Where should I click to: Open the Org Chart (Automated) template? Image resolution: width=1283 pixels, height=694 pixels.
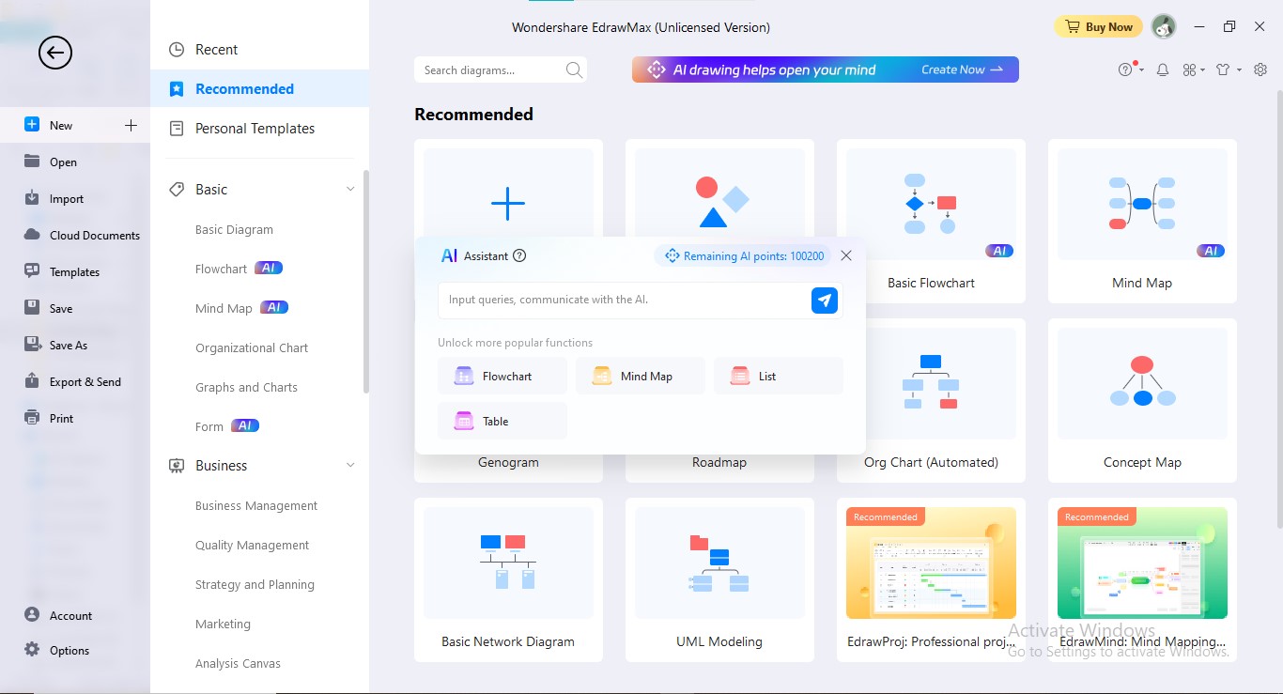tap(931, 401)
